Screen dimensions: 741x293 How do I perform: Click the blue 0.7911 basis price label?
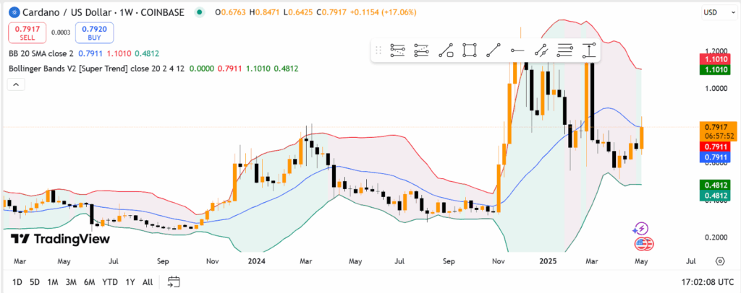(x=714, y=157)
